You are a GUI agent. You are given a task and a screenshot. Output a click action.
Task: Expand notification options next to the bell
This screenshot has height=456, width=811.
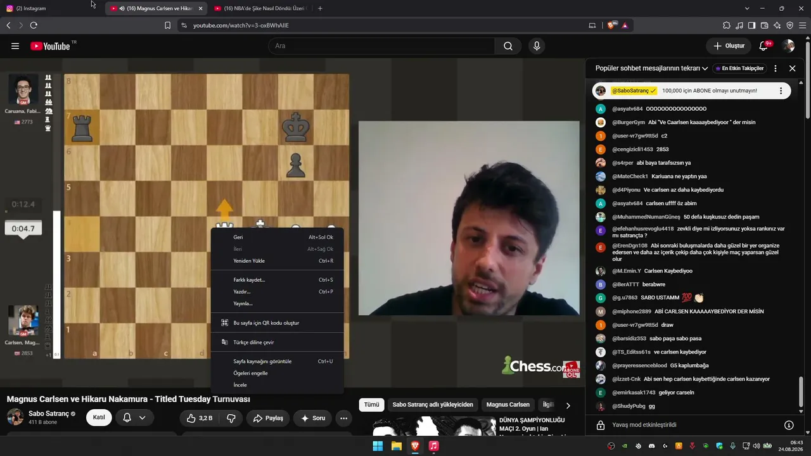coord(143,418)
